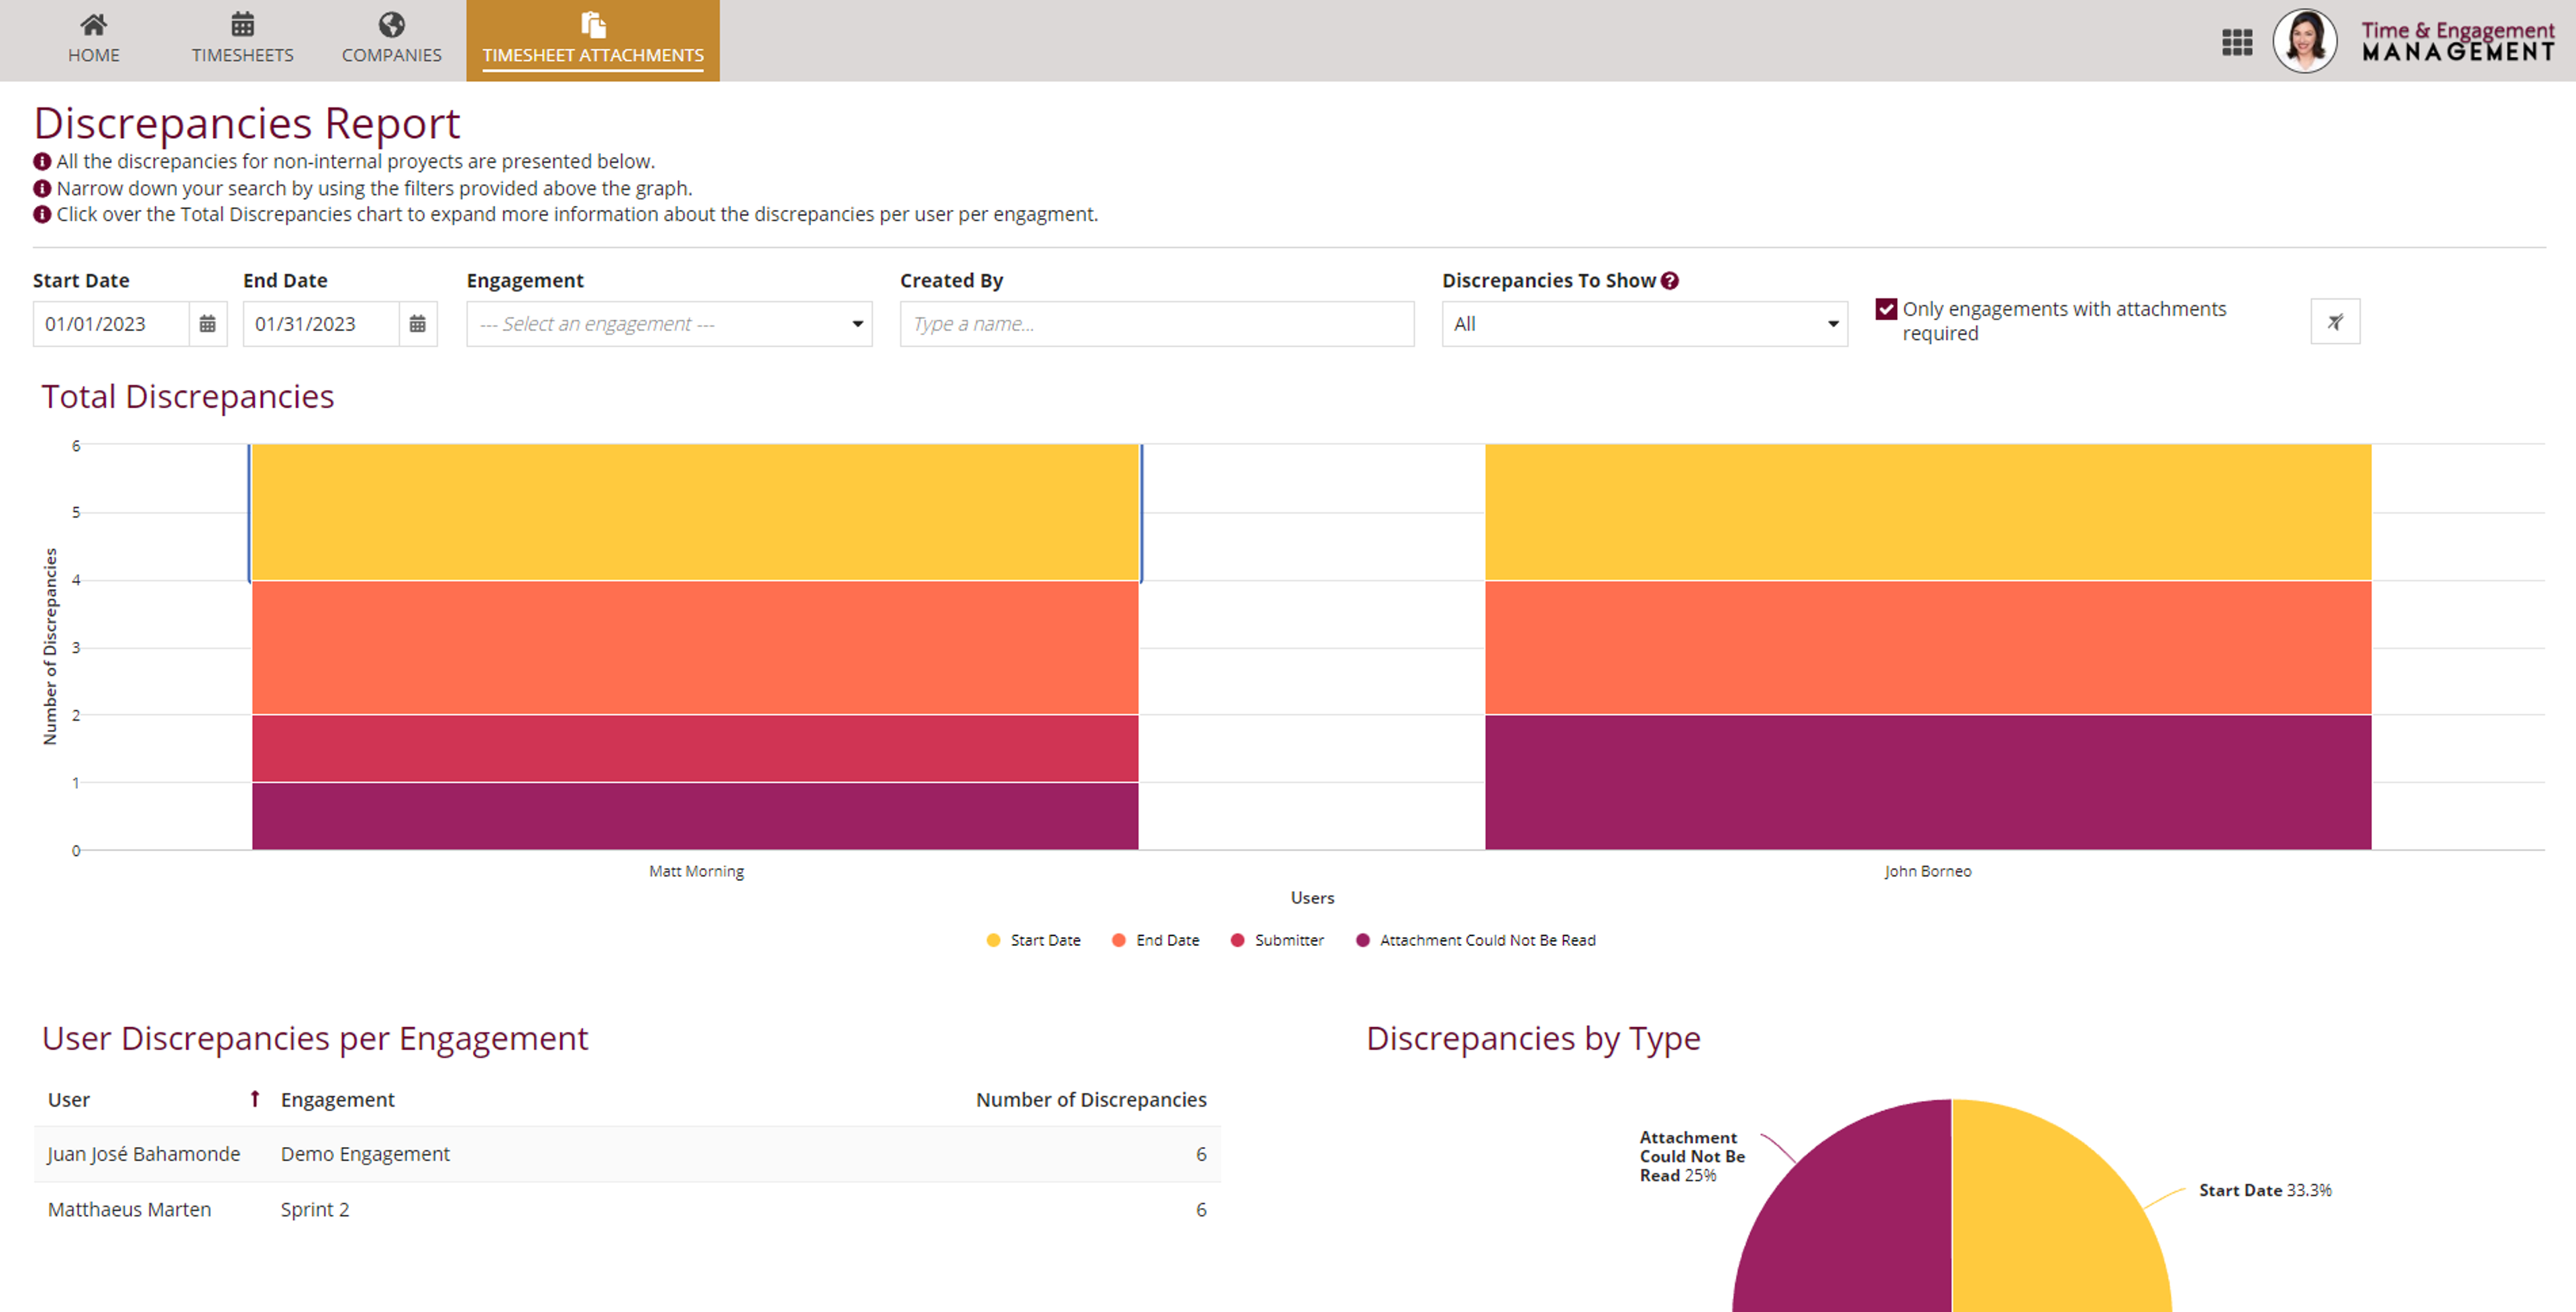Screen dimensions: 2576x1312
Task: Open the Discrepancies To Show dropdown
Action: click(1644, 324)
